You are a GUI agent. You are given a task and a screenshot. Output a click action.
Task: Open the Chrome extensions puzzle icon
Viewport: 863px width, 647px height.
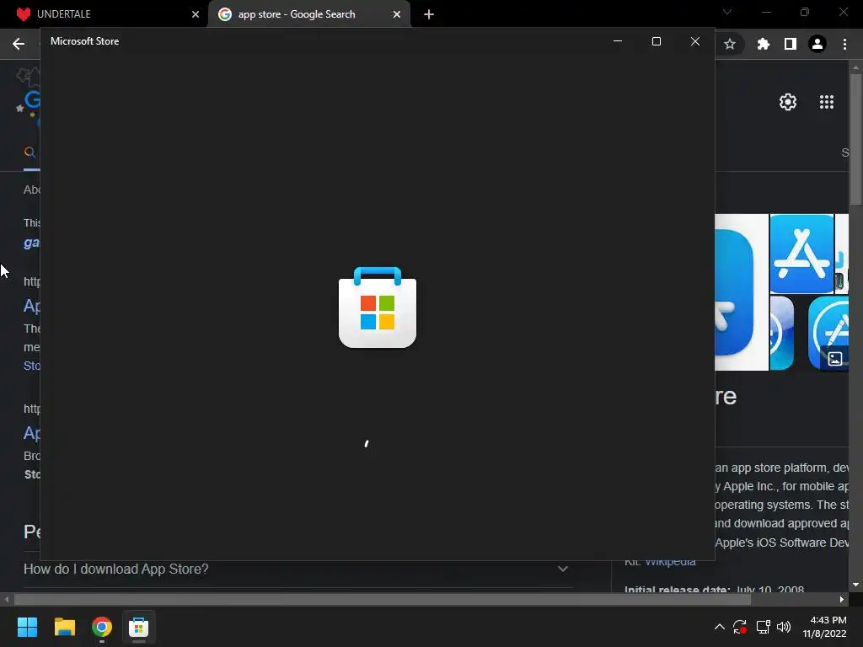(x=763, y=44)
